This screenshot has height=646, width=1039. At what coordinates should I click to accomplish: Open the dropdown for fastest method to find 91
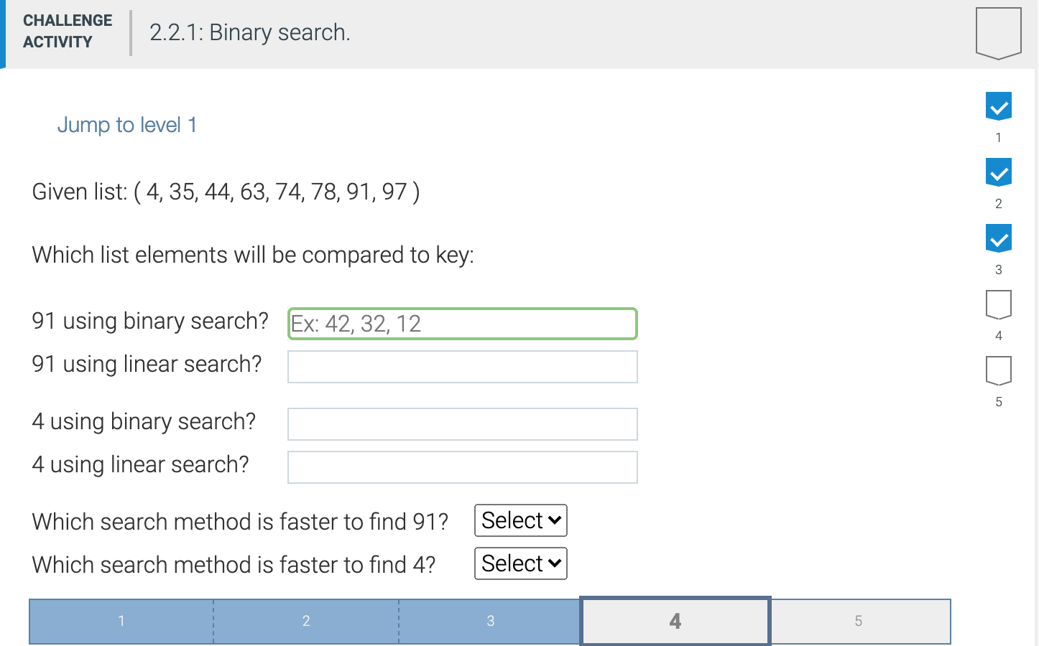pos(520,520)
